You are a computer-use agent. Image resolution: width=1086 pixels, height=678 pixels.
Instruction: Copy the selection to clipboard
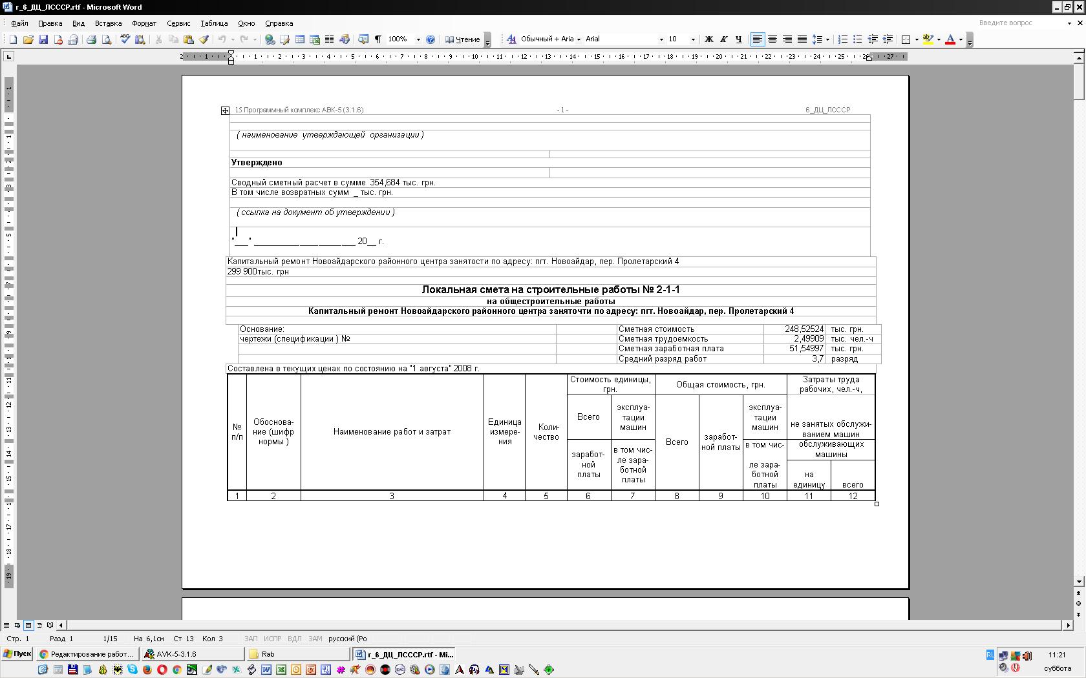click(x=173, y=39)
